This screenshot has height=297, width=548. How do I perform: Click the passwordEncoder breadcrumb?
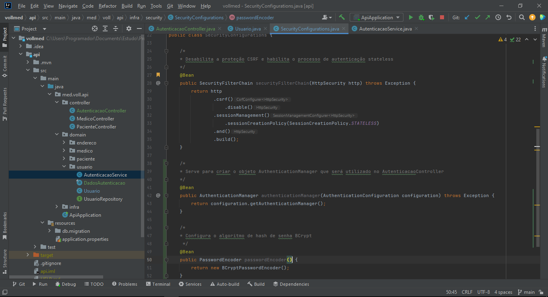pos(252,18)
